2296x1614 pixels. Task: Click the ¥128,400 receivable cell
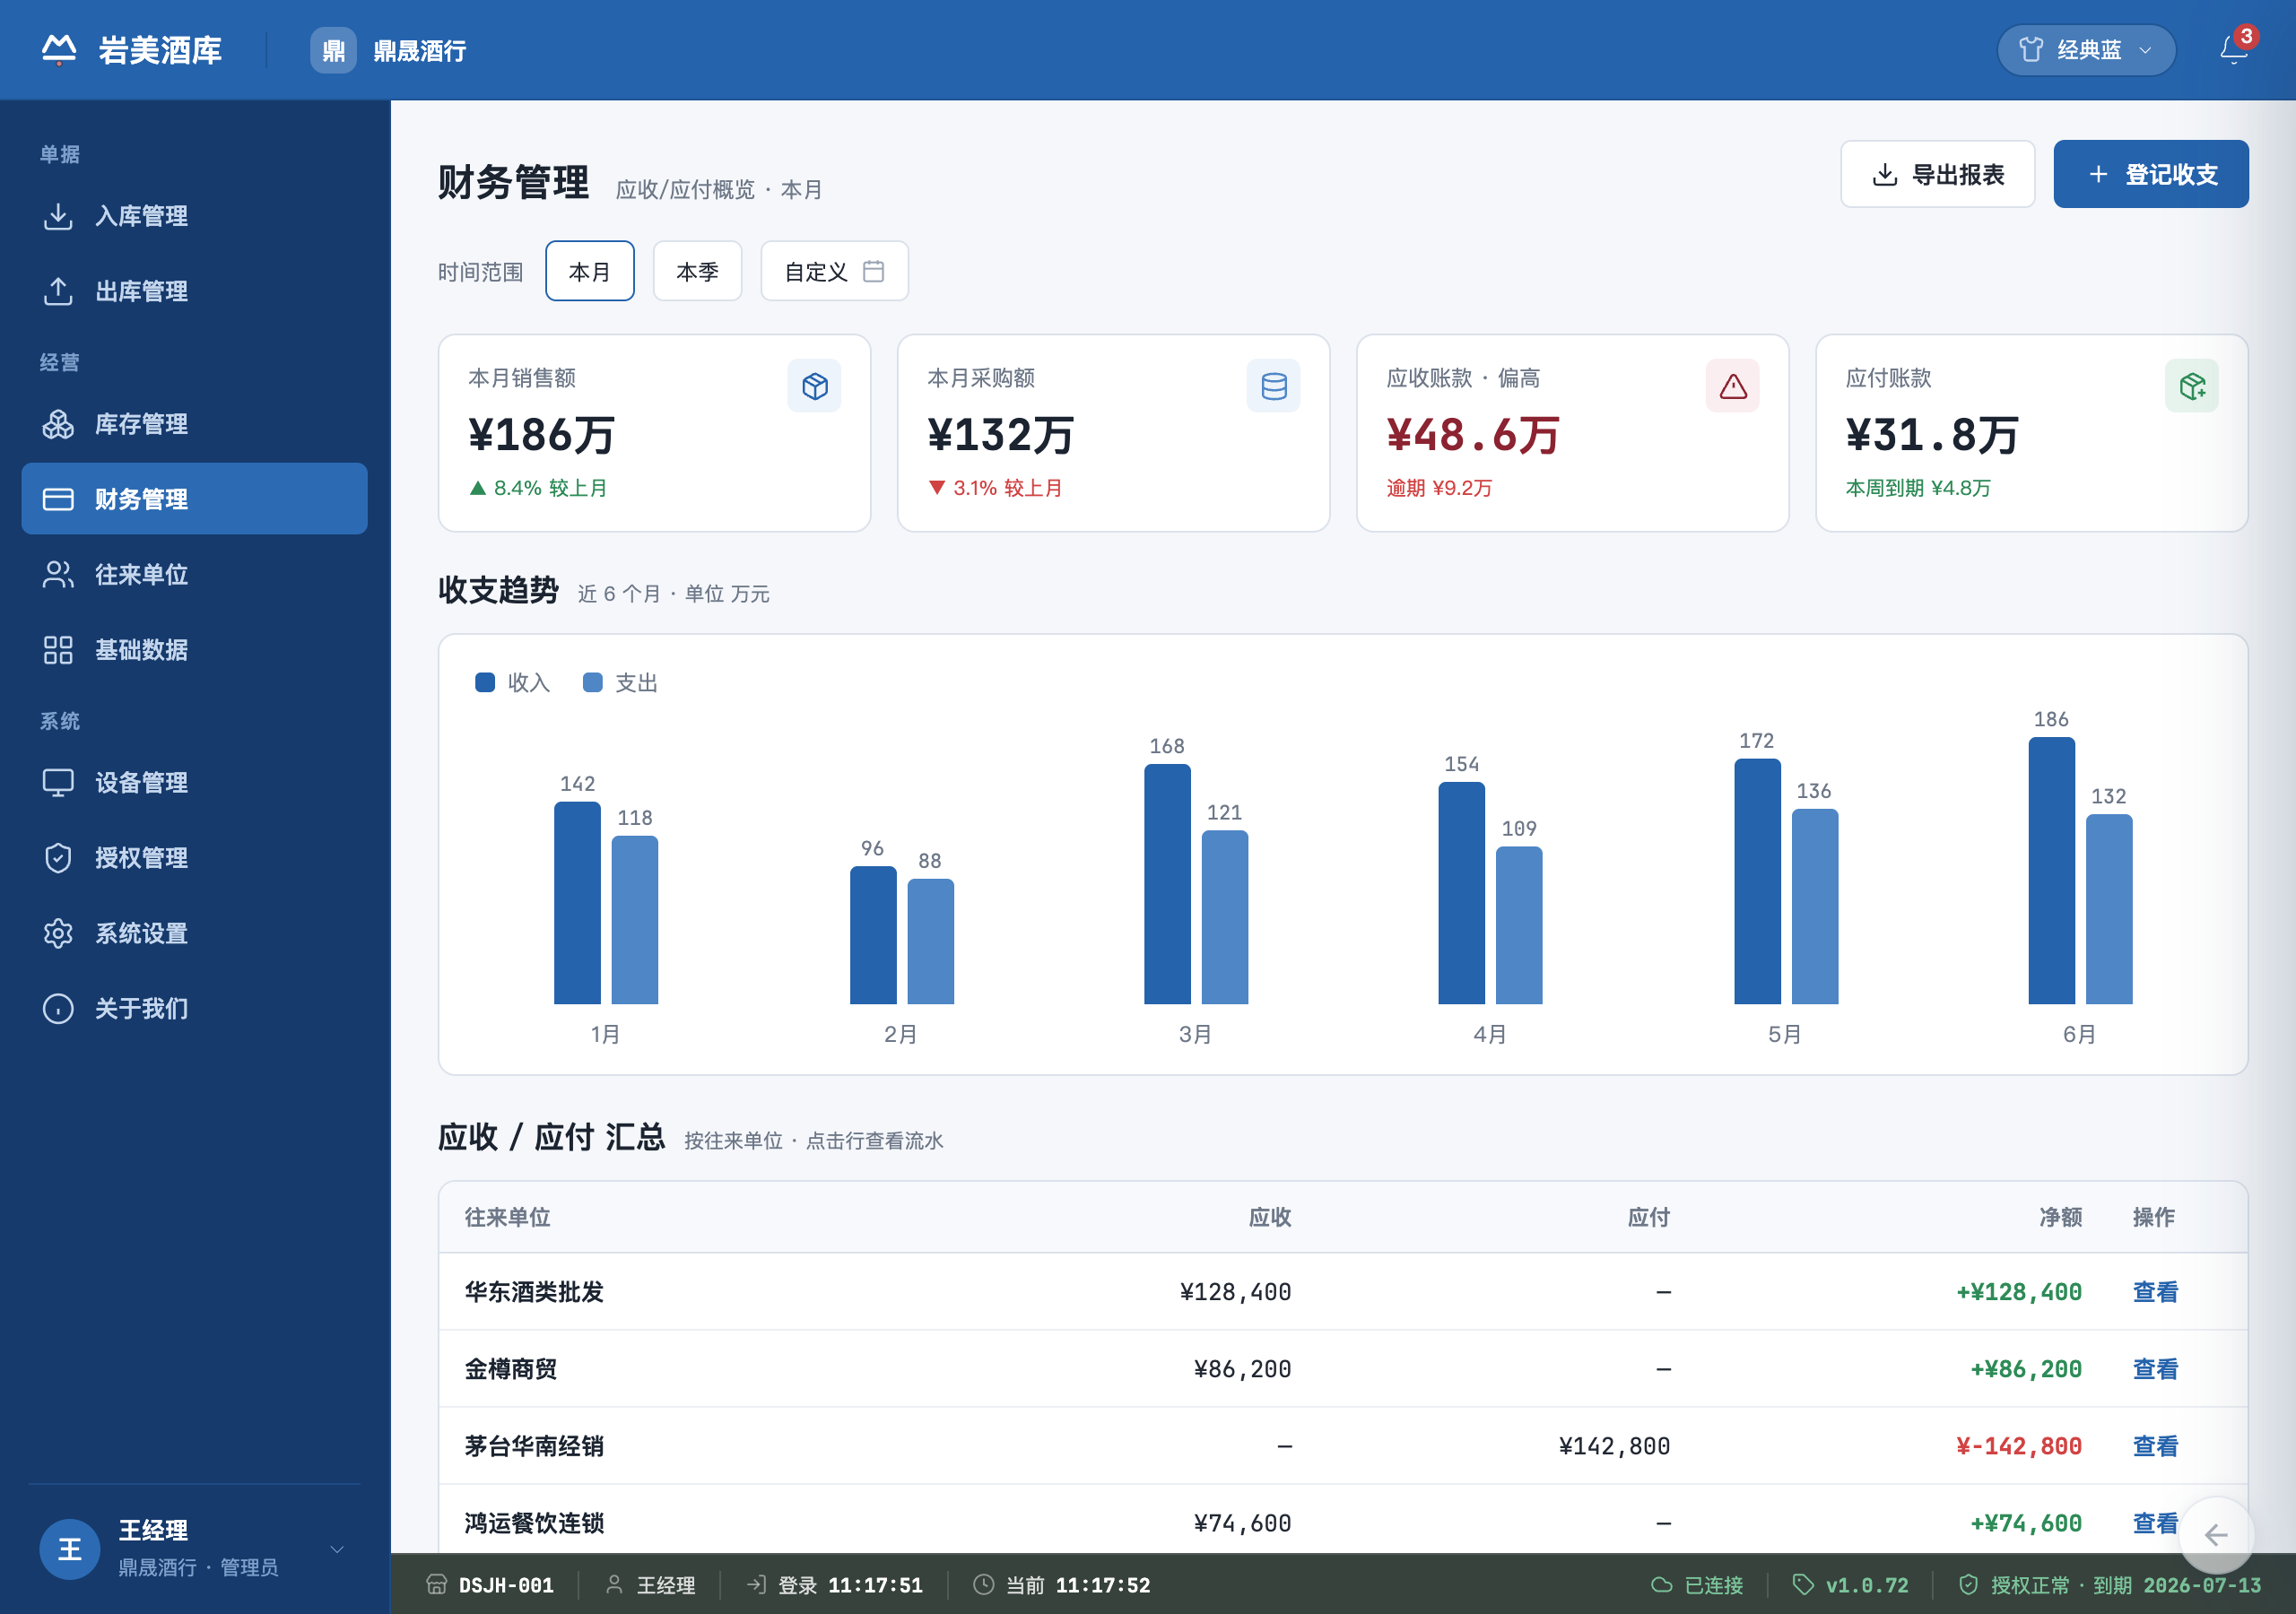click(1235, 1292)
